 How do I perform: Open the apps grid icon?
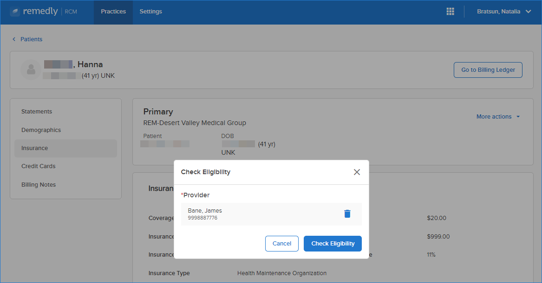pos(450,12)
